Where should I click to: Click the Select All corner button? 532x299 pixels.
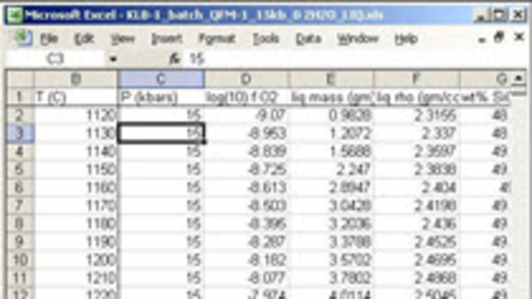(x=20, y=79)
